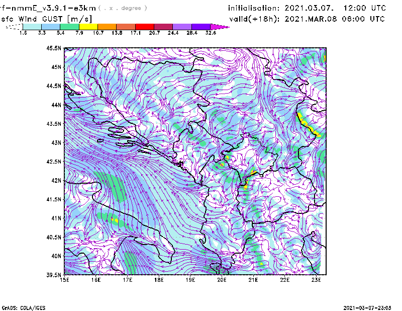Click the green 5.4–7.9 legend swatch
The image size is (402, 311).
(70, 27)
